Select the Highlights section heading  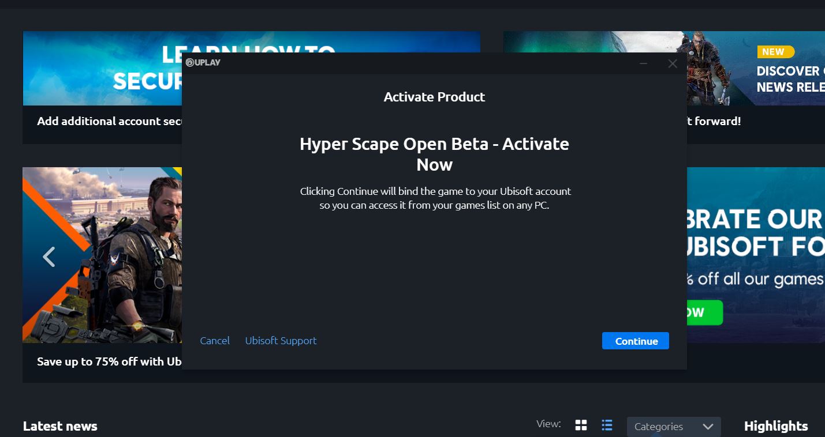click(775, 426)
